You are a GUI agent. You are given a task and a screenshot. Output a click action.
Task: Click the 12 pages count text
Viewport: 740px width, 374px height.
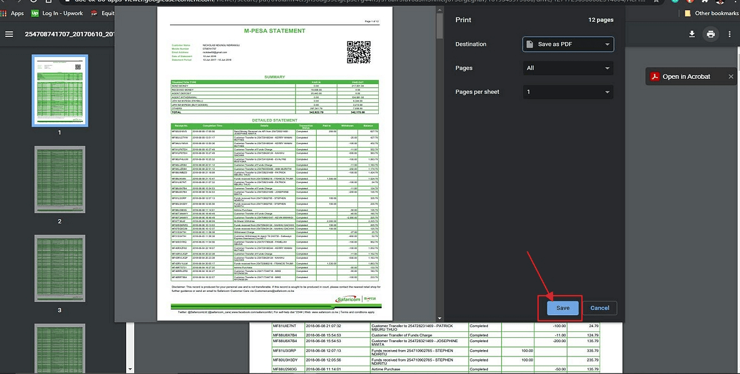(601, 20)
